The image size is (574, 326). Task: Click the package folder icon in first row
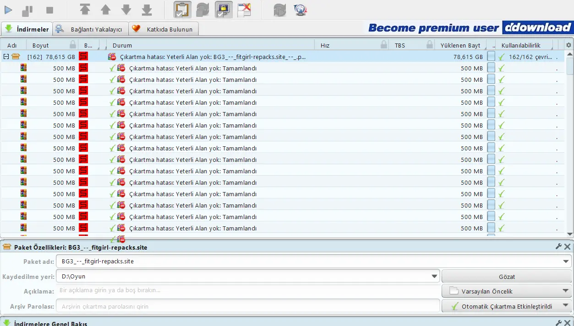click(x=16, y=57)
